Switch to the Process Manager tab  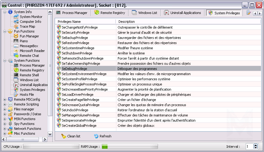tap(72, 13)
